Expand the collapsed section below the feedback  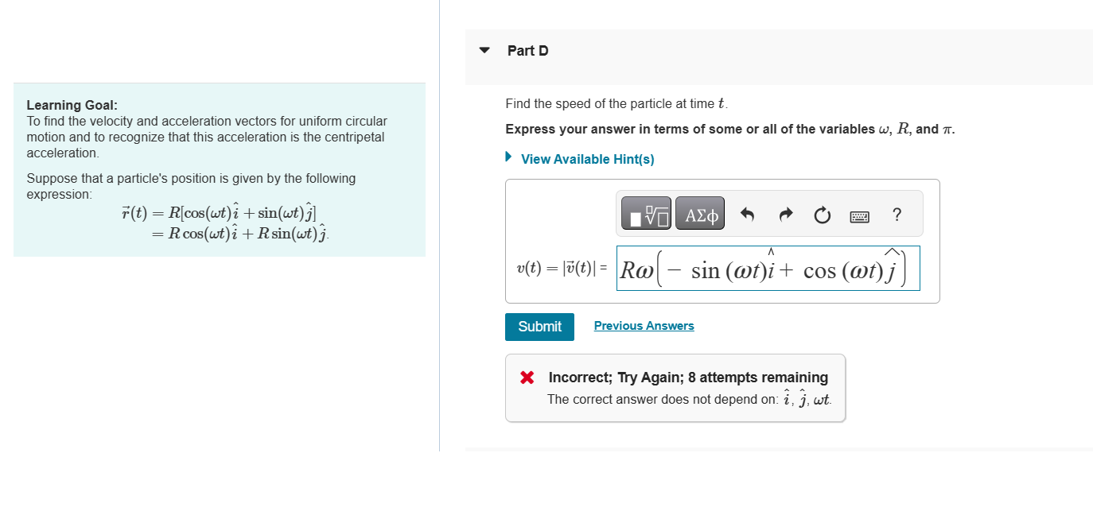pyautogui.click(x=780, y=451)
